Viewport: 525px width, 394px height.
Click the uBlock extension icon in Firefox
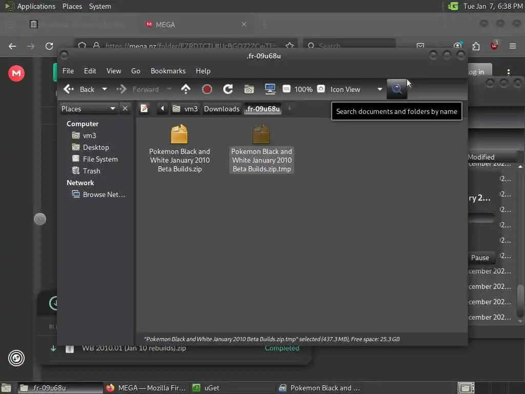(494, 46)
